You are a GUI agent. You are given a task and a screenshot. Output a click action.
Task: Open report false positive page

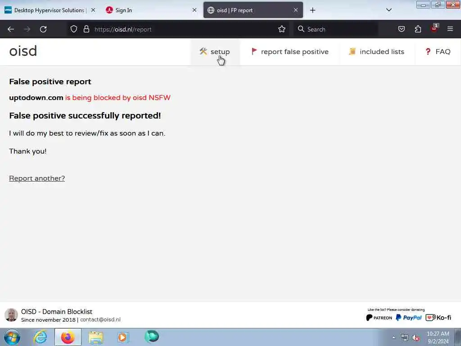coord(290,52)
